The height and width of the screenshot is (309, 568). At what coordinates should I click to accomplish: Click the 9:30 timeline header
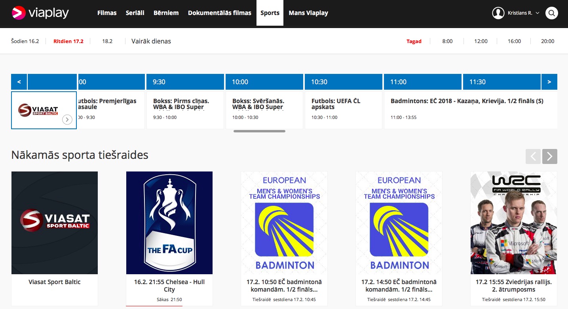pos(185,82)
